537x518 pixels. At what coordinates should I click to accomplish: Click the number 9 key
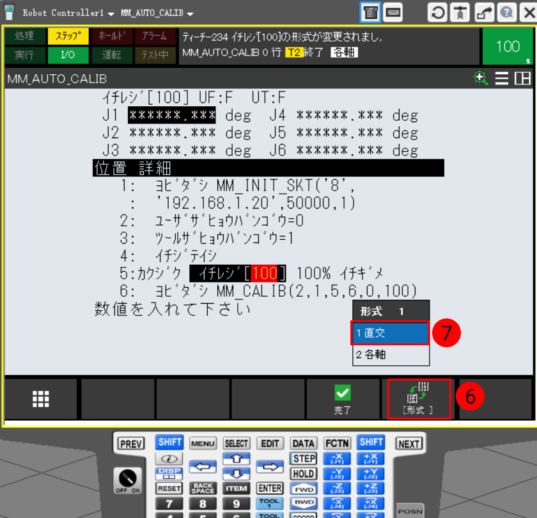pos(237,504)
